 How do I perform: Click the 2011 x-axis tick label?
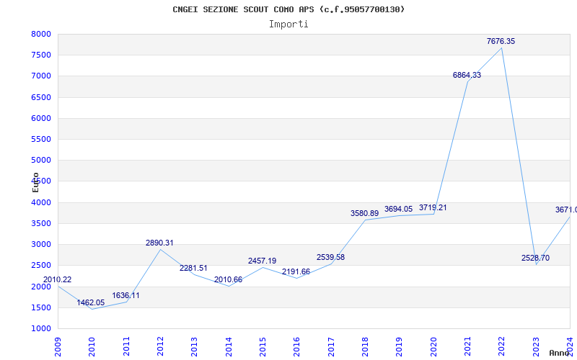pyautogui.click(x=126, y=346)
